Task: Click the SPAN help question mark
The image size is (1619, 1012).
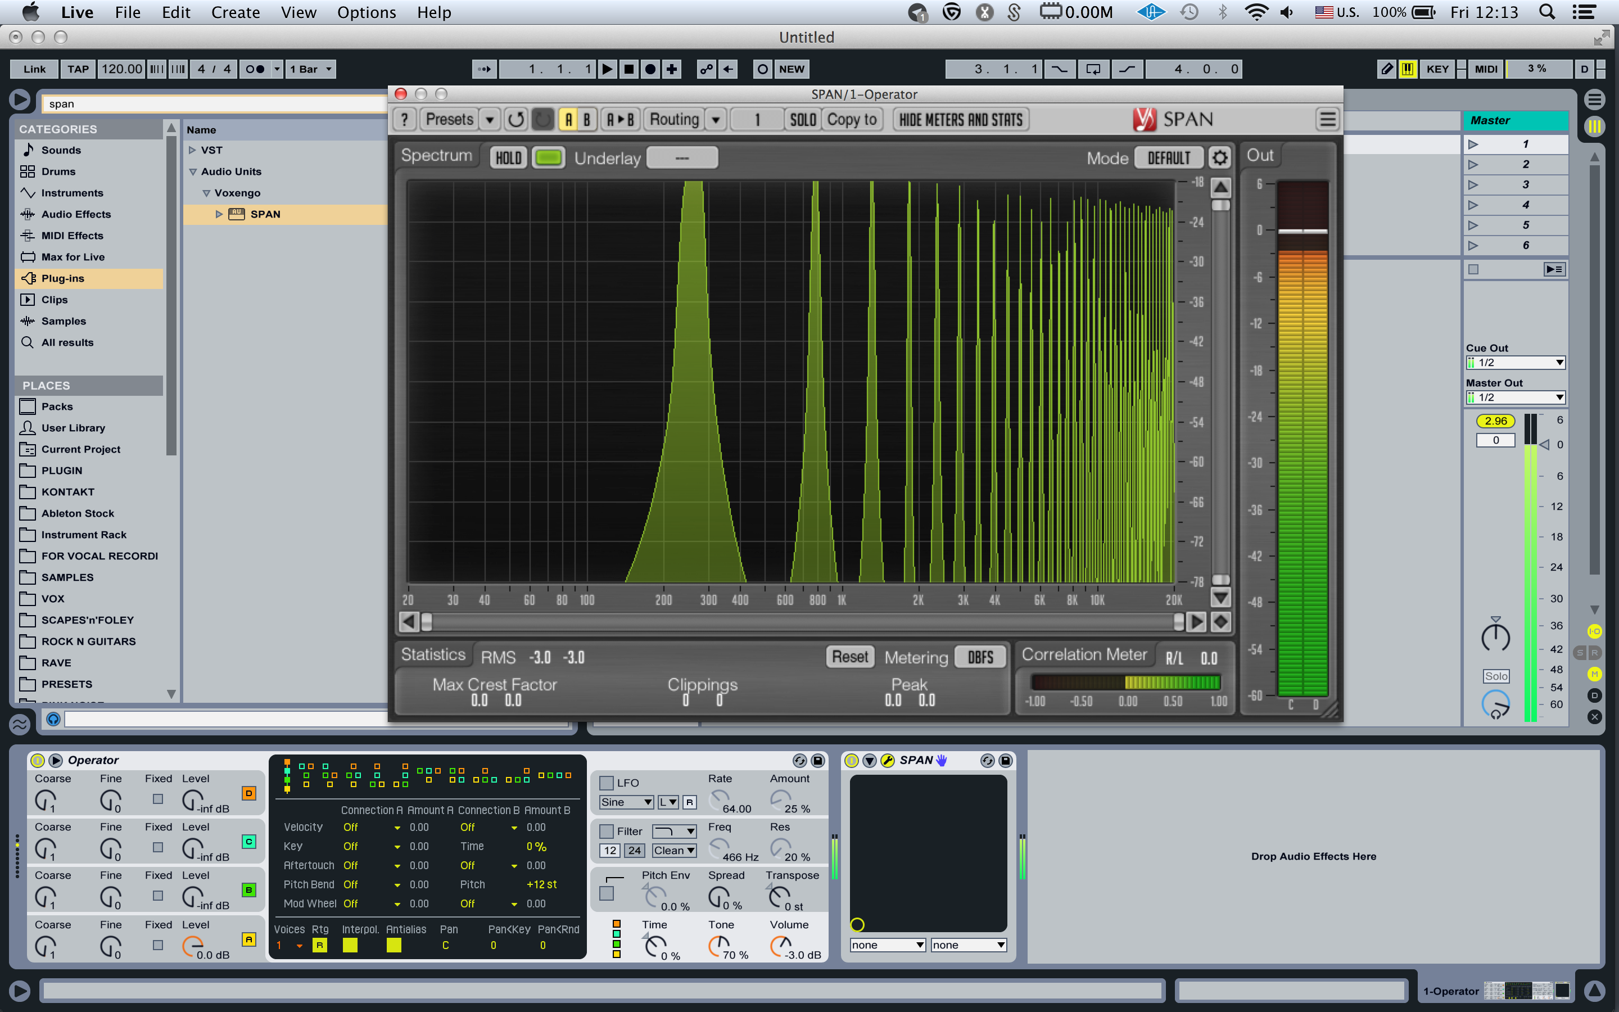Action: (404, 120)
